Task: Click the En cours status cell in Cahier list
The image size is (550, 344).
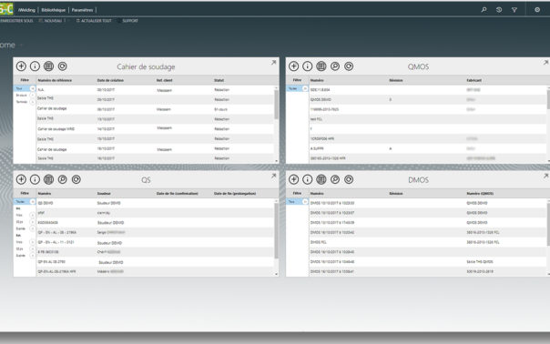Action: [221, 109]
